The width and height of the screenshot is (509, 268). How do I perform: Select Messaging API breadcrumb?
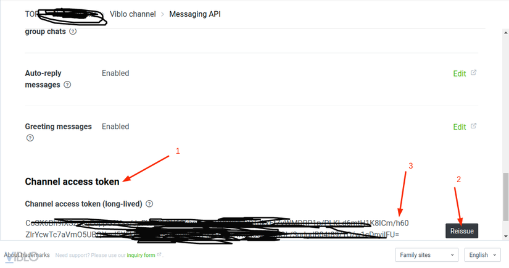[x=195, y=14]
